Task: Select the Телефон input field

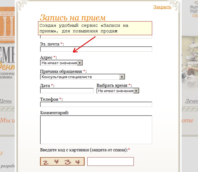Action: [x=96, y=104]
